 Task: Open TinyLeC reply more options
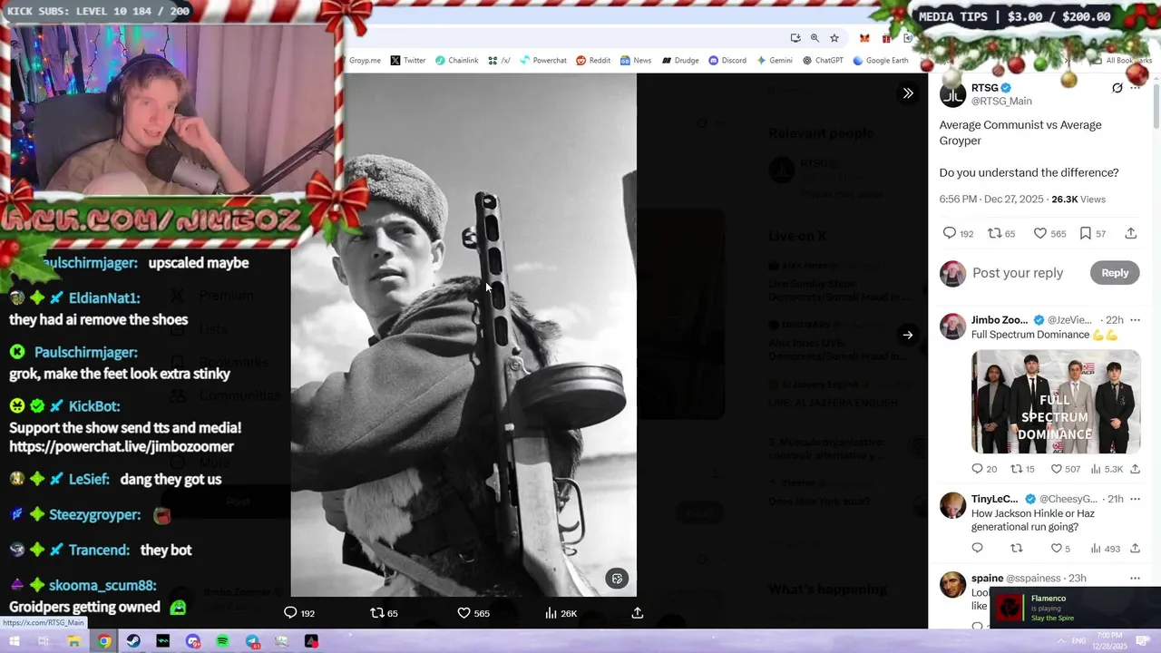click(x=1135, y=499)
